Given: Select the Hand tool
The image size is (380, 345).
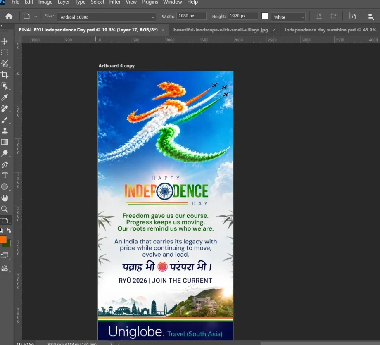Looking at the screenshot, I should (5, 198).
